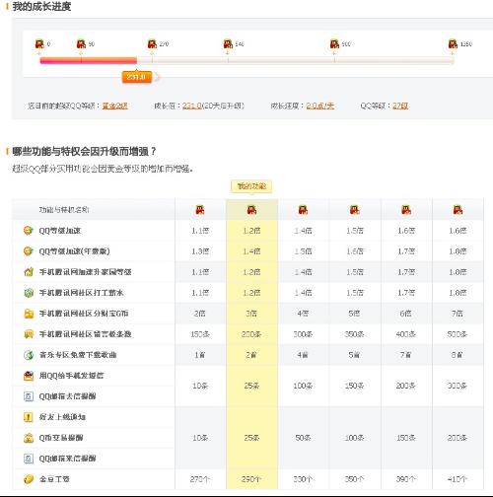Click the alert icon beside 好友上线通知

click(29, 417)
